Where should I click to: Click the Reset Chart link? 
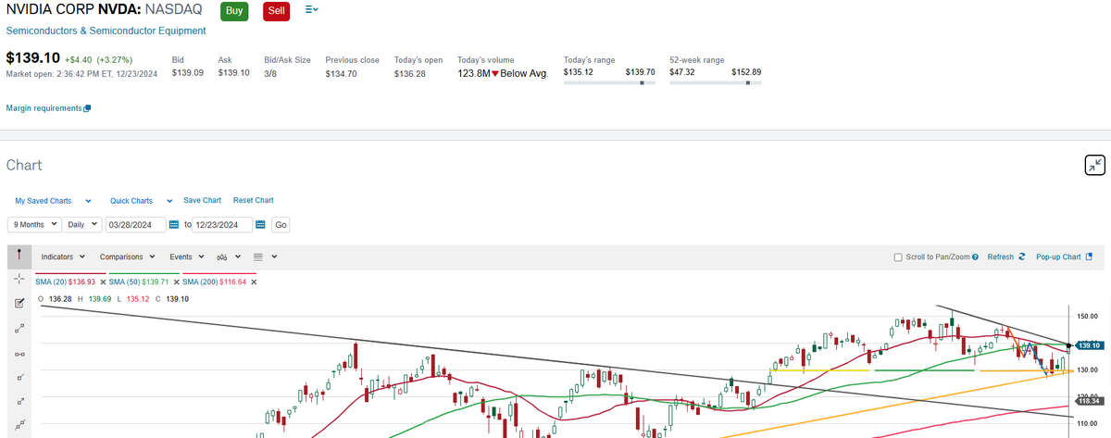[253, 200]
